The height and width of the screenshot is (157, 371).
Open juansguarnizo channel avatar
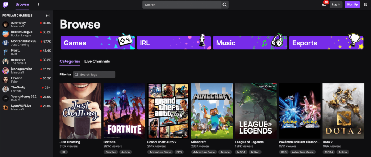5,70
